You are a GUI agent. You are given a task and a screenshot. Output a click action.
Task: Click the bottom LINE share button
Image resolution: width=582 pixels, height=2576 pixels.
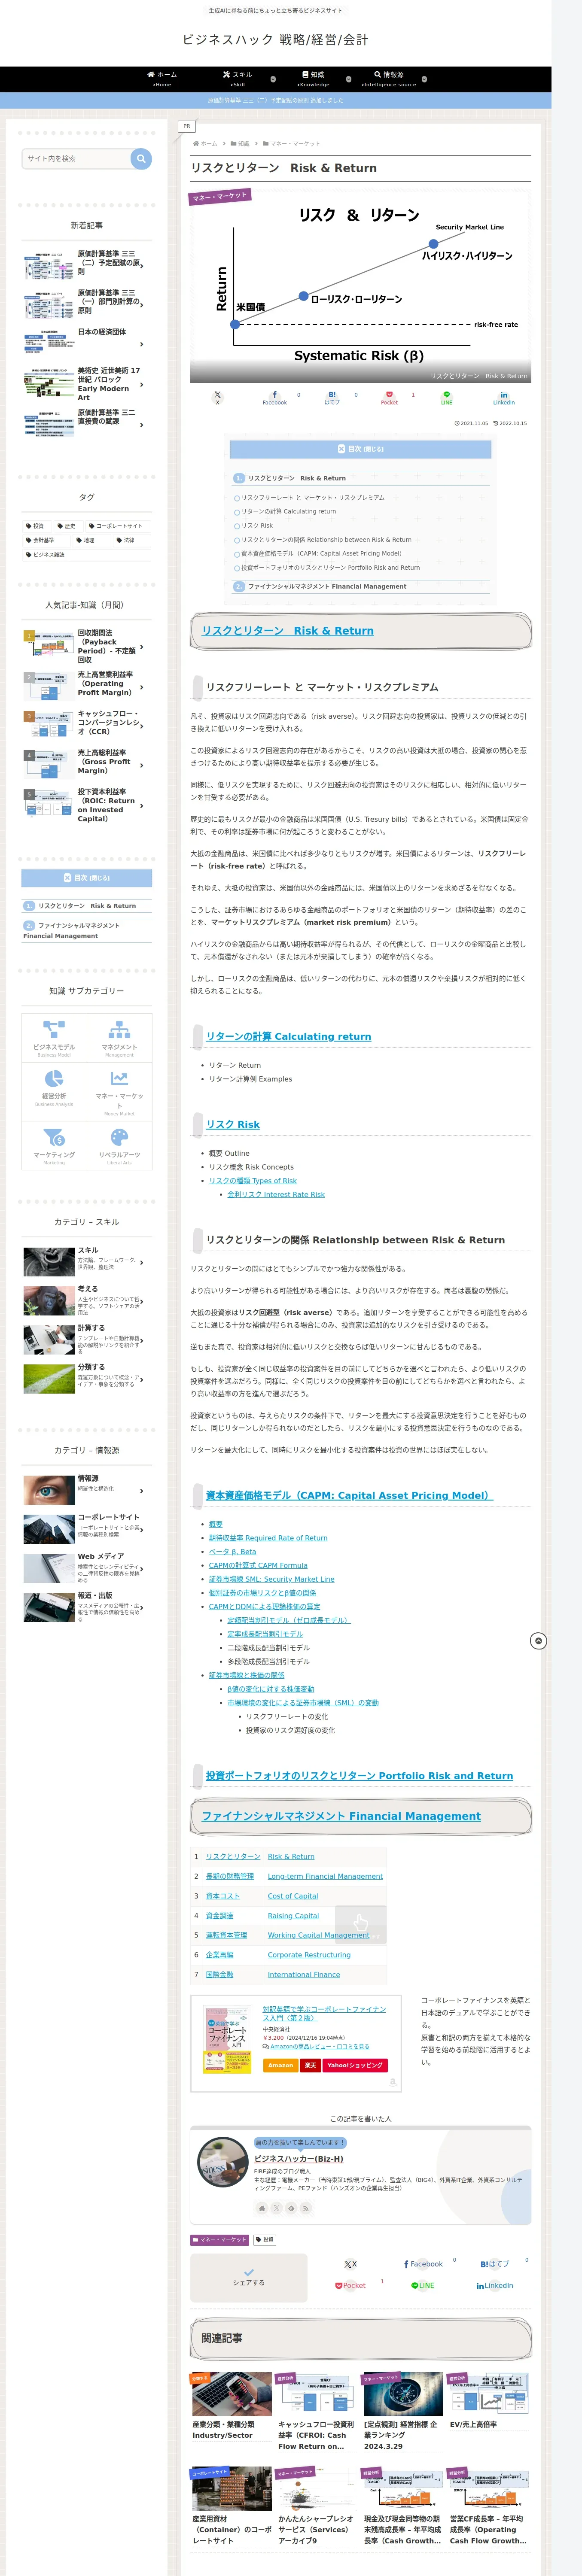click(423, 2286)
